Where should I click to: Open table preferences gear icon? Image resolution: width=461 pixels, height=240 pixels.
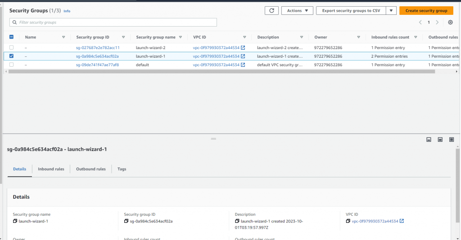[450, 23]
